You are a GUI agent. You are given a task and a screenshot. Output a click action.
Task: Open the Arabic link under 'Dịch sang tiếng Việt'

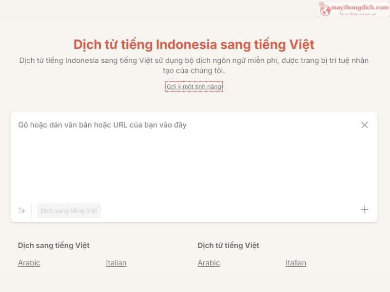[x=28, y=263]
